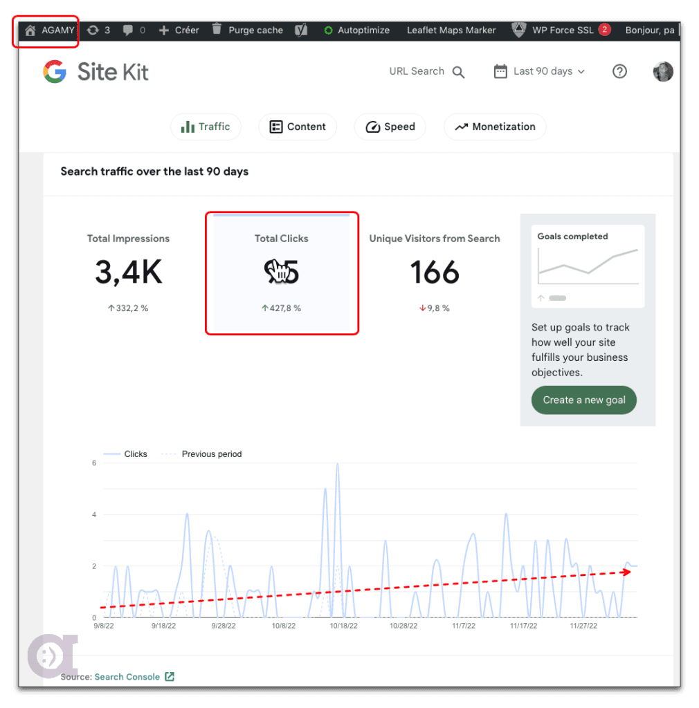Expand the Last 90 days date range
This screenshot has height=708, width=699.
[x=539, y=71]
